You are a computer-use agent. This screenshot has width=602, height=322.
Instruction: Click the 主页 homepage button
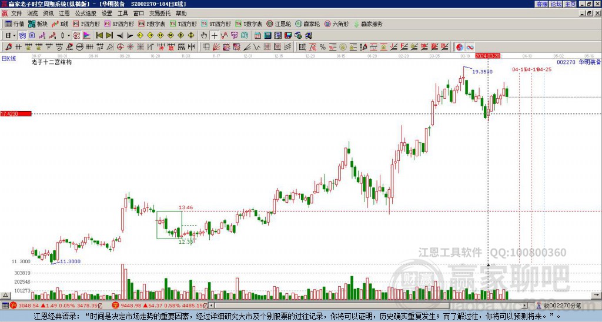point(570,4)
